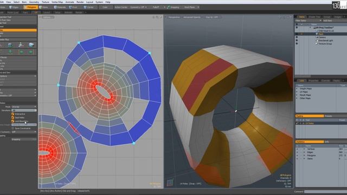347x195 pixels.
Task: Toggle visibility of the scene root item
Action: [x=297, y=28]
